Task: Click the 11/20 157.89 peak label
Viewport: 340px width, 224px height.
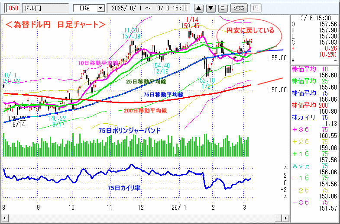Action: [132, 33]
